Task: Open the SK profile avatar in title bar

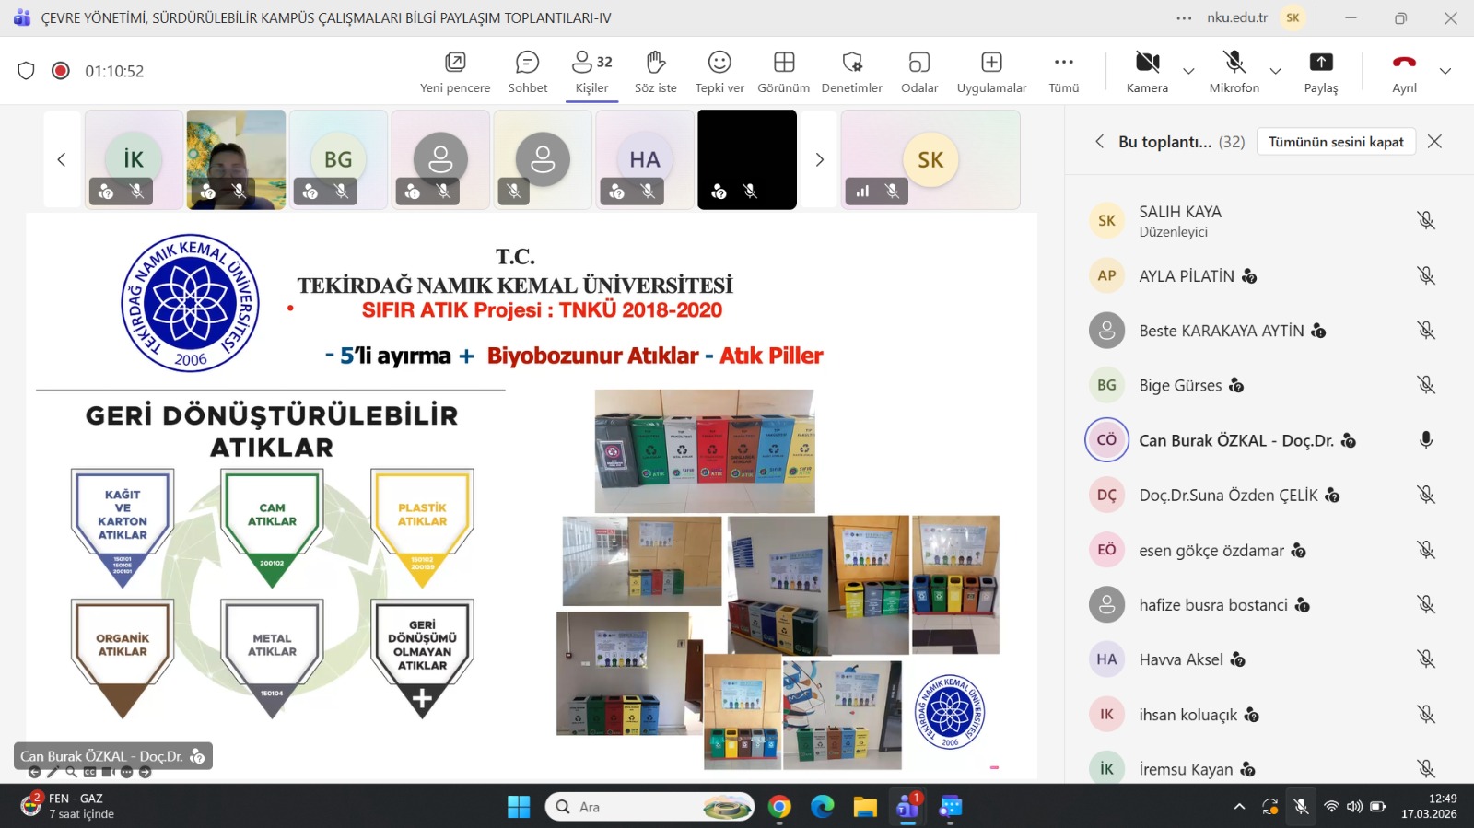Action: tap(1293, 17)
